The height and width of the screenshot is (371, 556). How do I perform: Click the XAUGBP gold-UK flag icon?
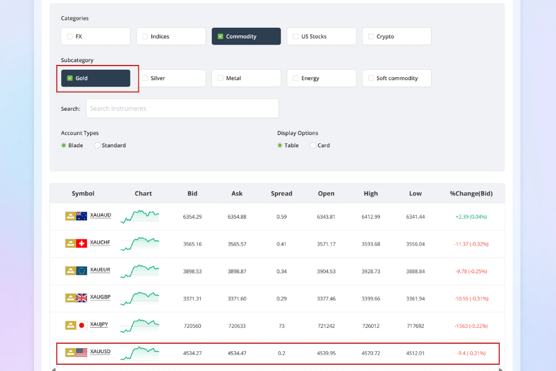click(x=76, y=298)
